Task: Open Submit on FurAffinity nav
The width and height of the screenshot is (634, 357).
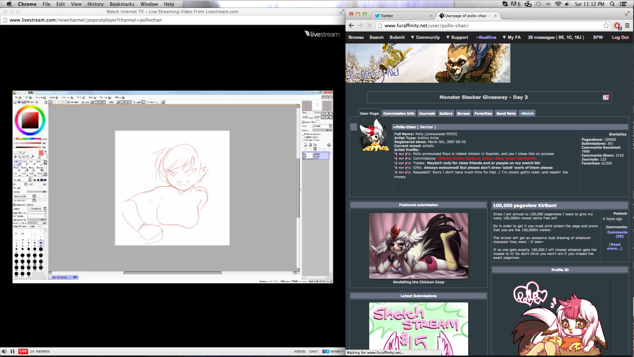Action: (397, 37)
